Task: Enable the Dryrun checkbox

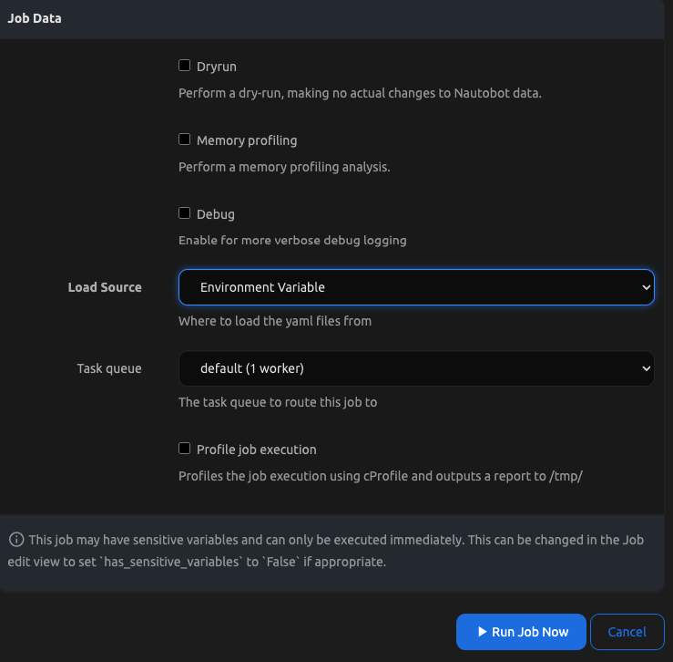Action: click(184, 66)
